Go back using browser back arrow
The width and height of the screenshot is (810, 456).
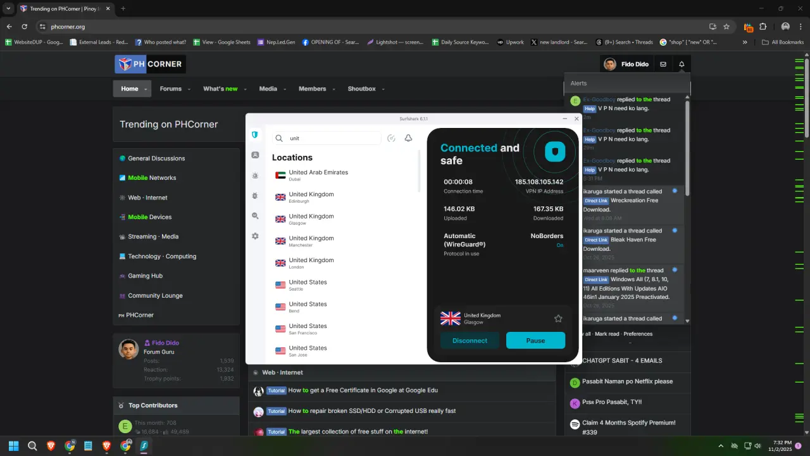(x=9, y=27)
